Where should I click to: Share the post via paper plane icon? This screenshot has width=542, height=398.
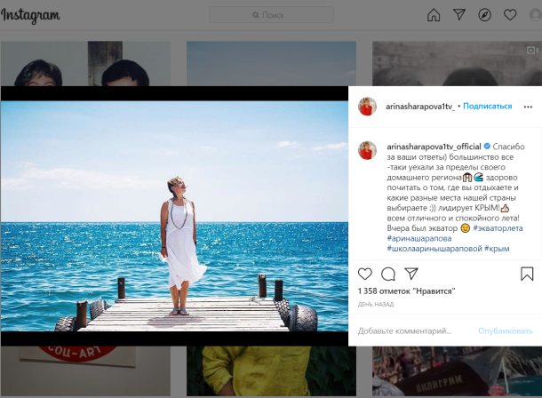coord(411,274)
